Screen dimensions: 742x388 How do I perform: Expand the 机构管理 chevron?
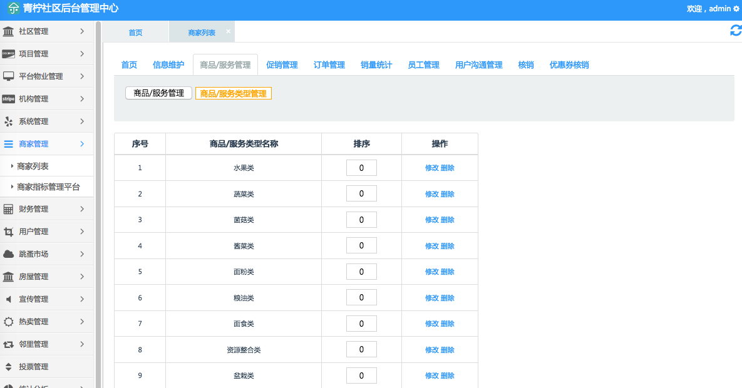pyautogui.click(x=82, y=99)
